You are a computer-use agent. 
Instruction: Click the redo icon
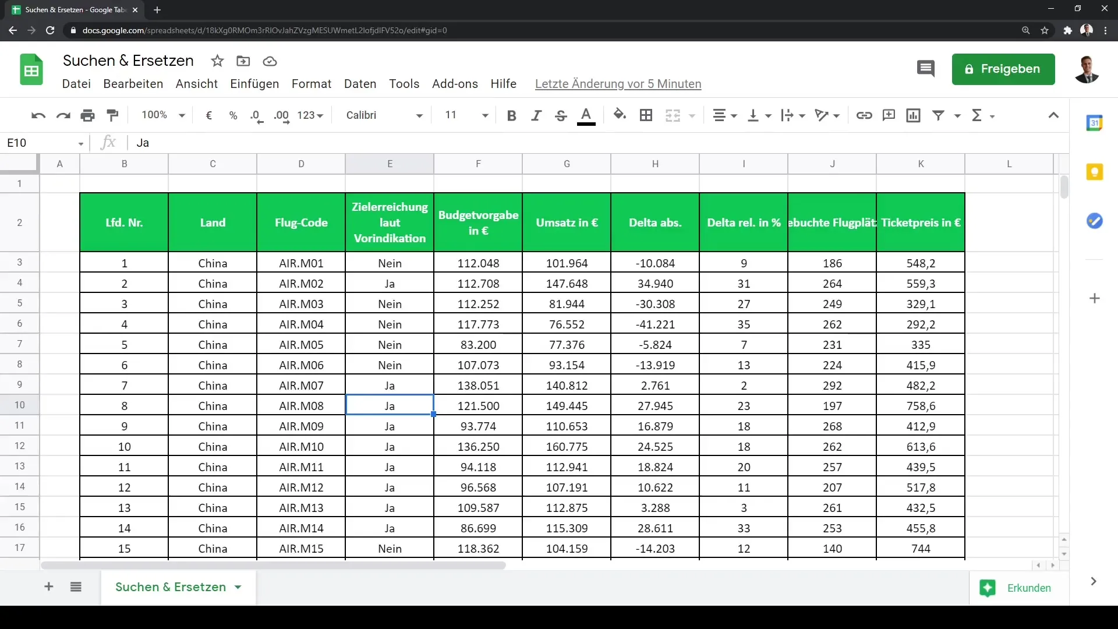63,115
